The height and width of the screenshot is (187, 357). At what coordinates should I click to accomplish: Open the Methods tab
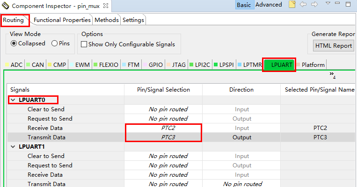click(106, 20)
